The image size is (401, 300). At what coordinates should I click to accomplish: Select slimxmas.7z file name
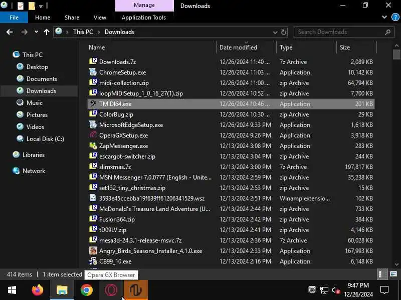[x=115, y=167]
